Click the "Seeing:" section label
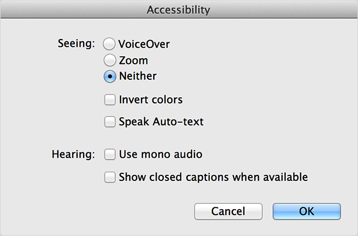The width and height of the screenshot is (358, 236). click(76, 43)
